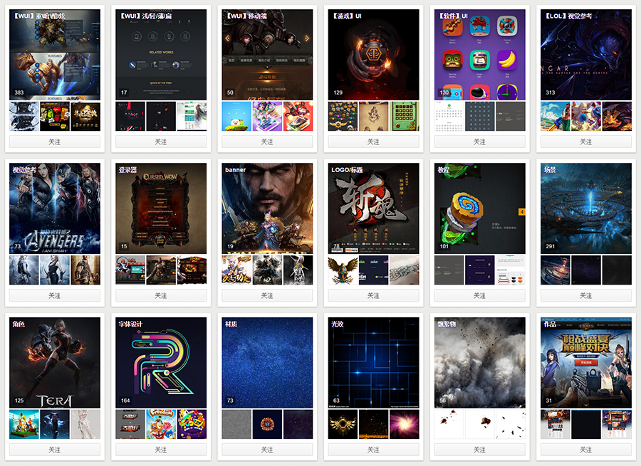Open the golden wings thumbnail under 光效
641x466 pixels.
(x=343, y=424)
